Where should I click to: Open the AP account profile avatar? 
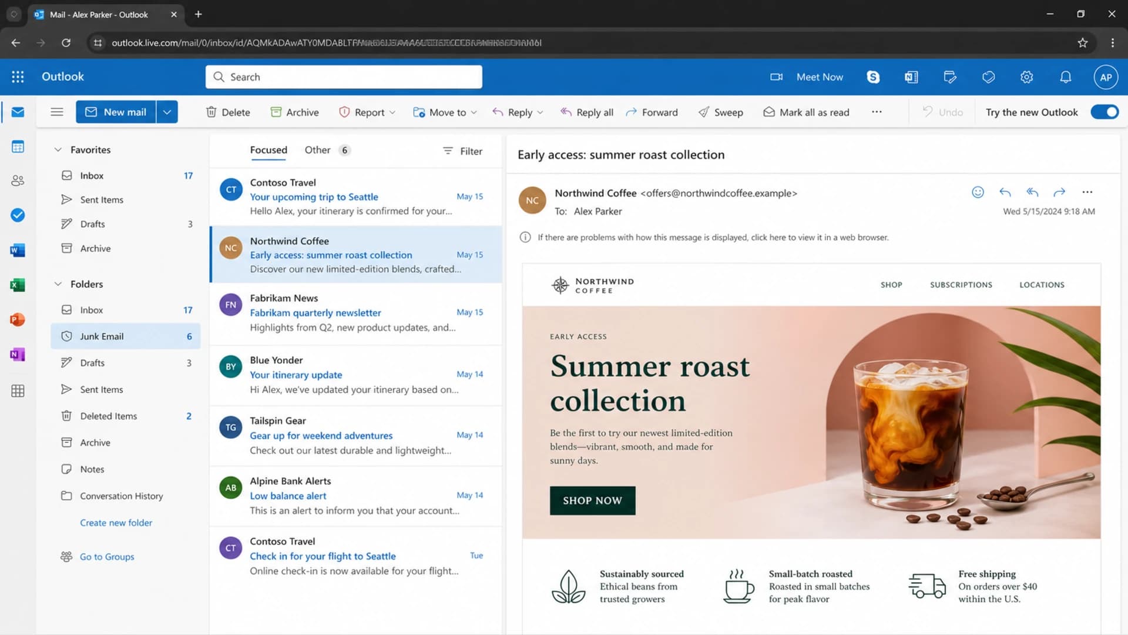[1106, 77]
